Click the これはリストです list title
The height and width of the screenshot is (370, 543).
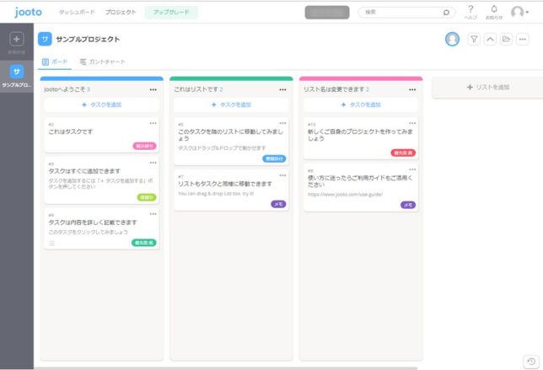point(196,89)
